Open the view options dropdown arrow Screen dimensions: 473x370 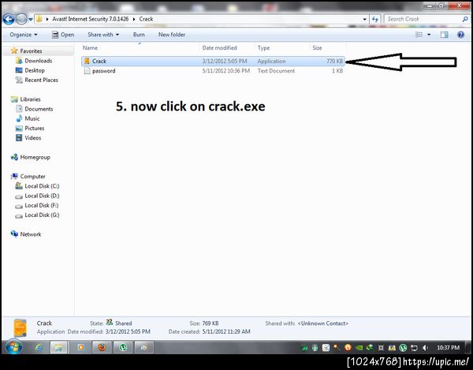429,35
